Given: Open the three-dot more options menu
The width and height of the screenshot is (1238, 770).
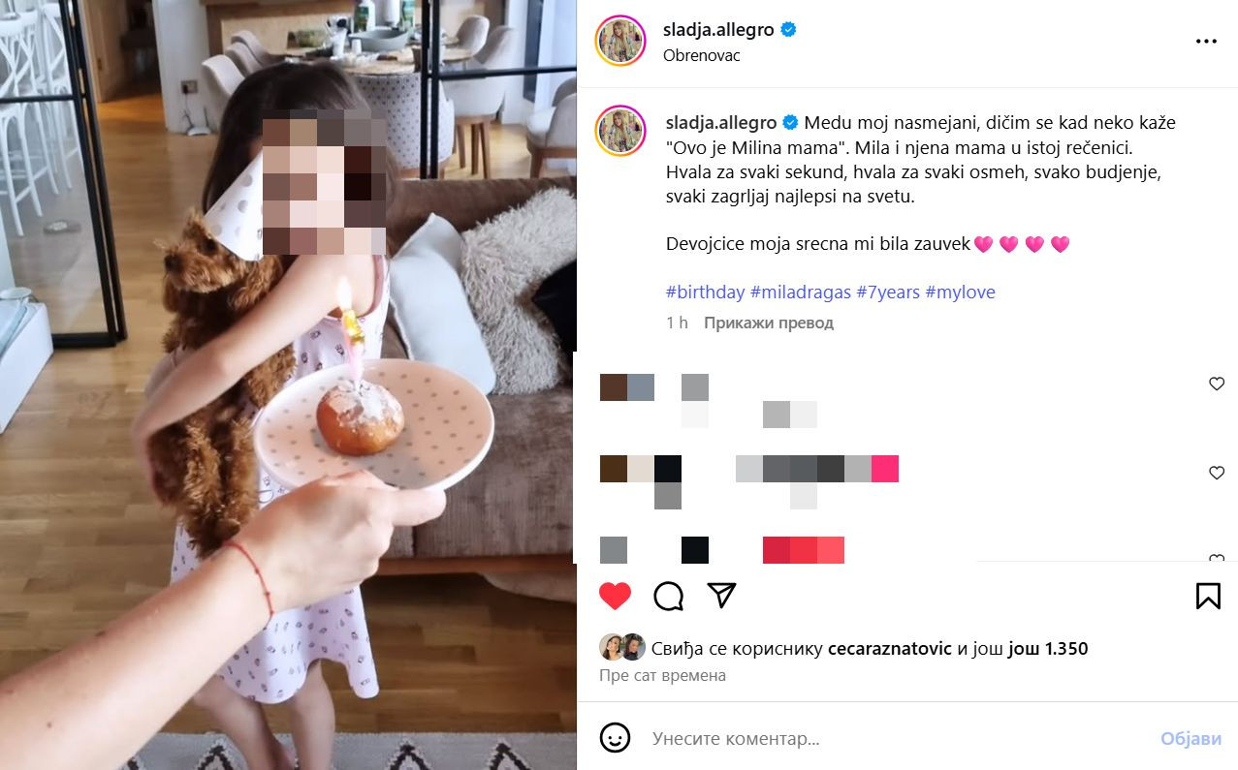Looking at the screenshot, I should tap(1206, 42).
